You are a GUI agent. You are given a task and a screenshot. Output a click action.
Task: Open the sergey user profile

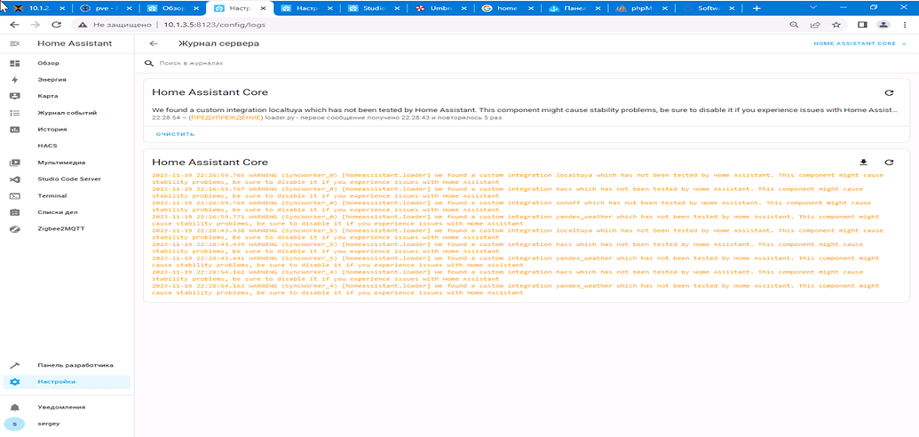click(67, 423)
